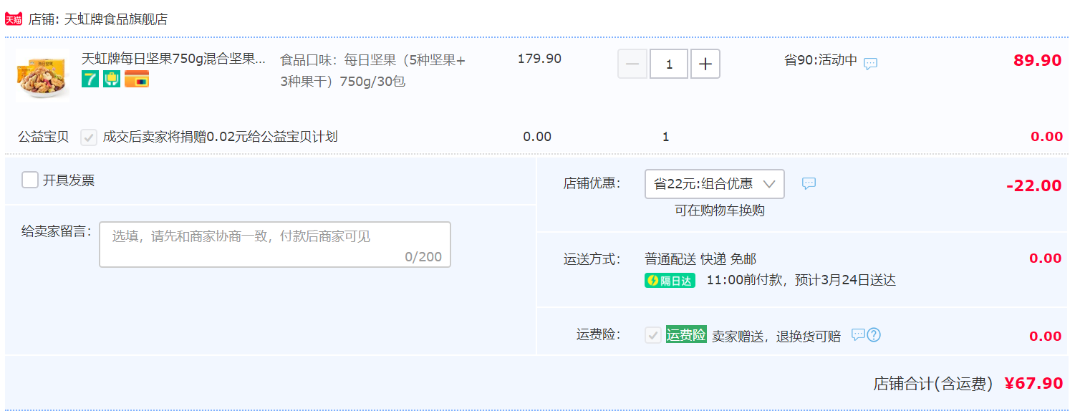Click the 可在购物车换购 text
The image size is (1075, 411).
(720, 211)
